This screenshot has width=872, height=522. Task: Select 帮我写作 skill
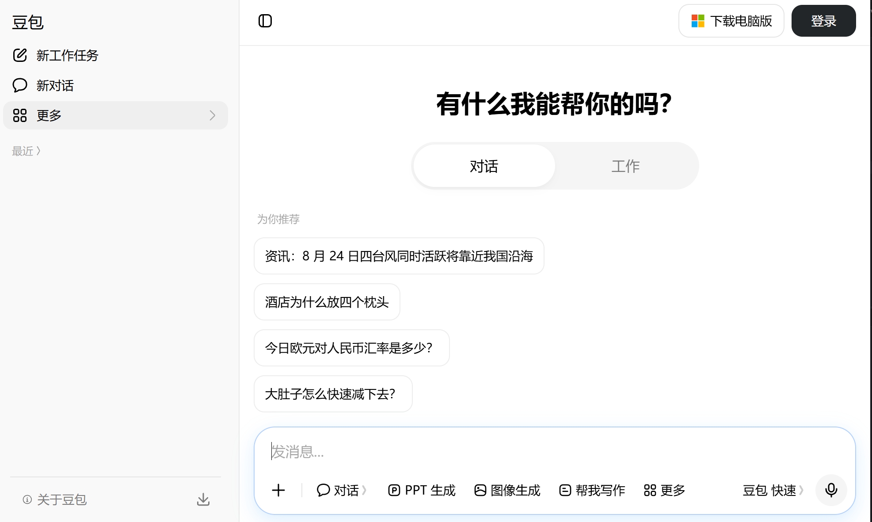592,490
